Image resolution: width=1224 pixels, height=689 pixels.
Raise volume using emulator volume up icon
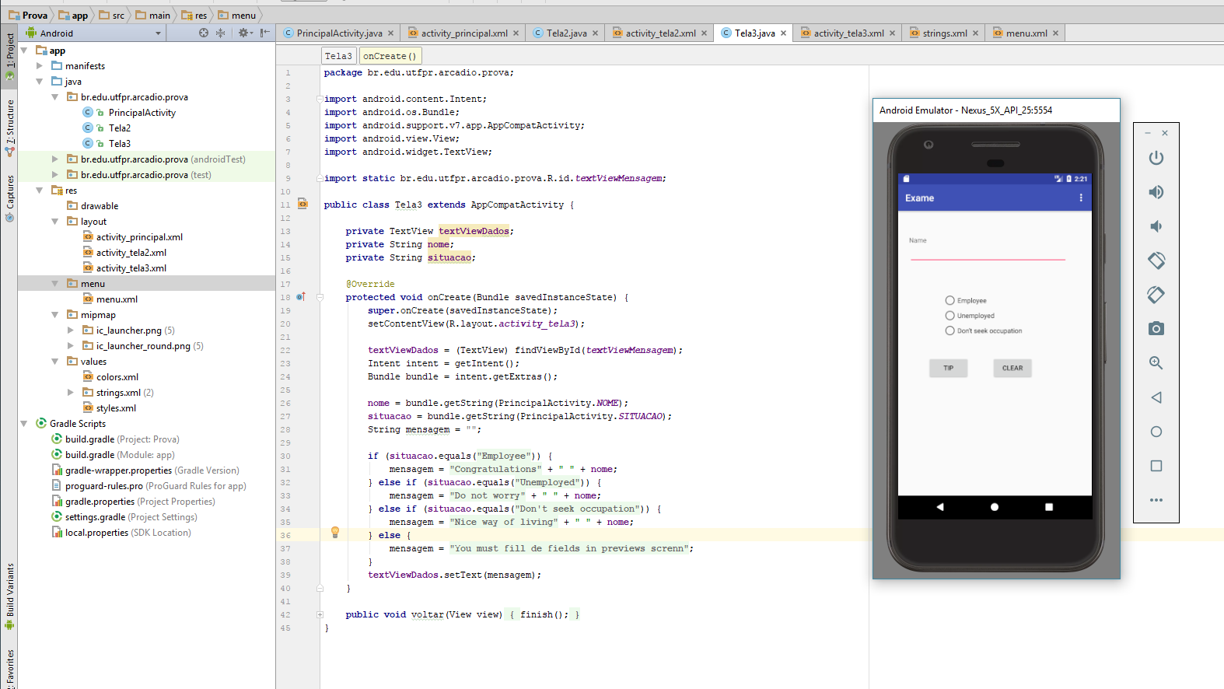coord(1156,192)
